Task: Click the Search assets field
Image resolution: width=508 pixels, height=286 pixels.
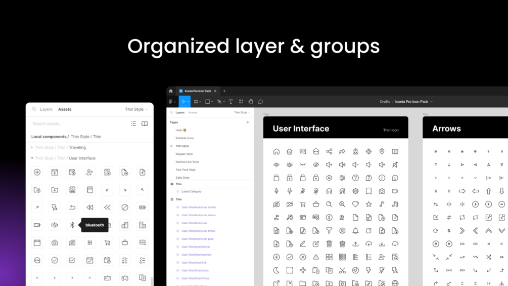Action: 78,124
